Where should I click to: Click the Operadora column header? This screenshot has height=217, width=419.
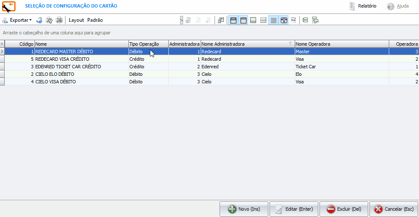pos(404,44)
